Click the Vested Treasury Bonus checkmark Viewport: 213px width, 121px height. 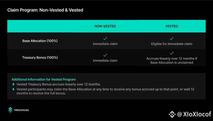[172, 53]
